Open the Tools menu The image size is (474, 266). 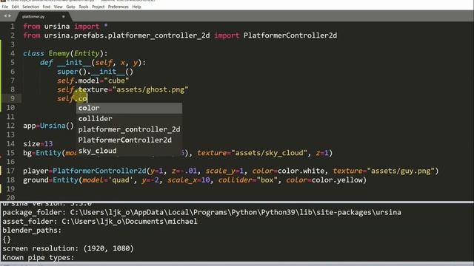(x=84, y=7)
